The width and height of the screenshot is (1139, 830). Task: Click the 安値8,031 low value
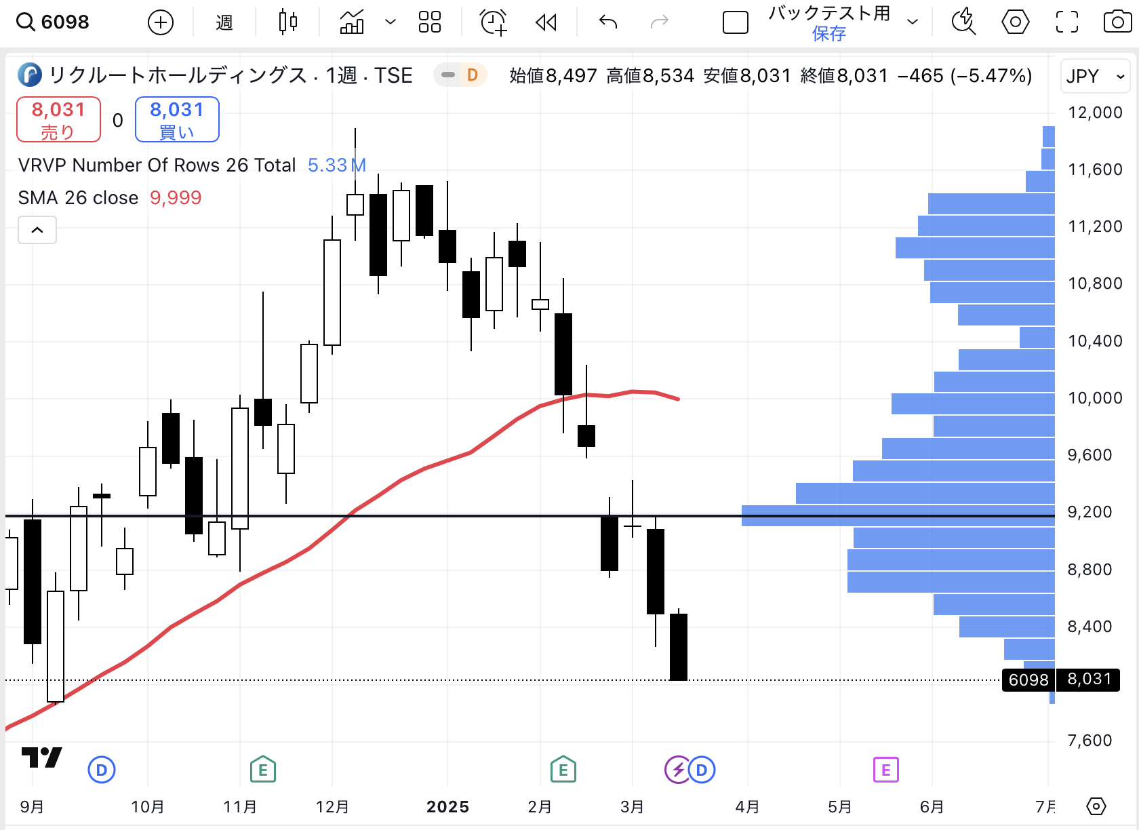tap(747, 75)
